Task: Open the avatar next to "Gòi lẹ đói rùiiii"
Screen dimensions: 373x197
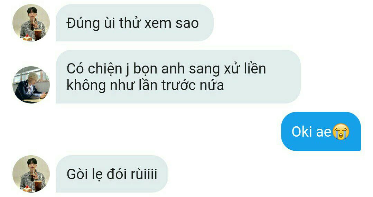Action: [31, 174]
